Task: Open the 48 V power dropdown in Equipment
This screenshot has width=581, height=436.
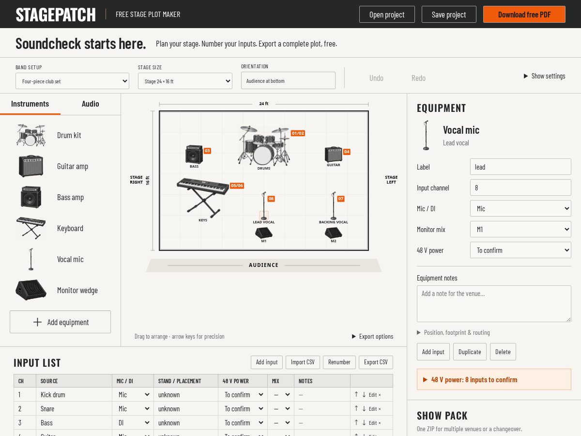Action: coord(520,250)
